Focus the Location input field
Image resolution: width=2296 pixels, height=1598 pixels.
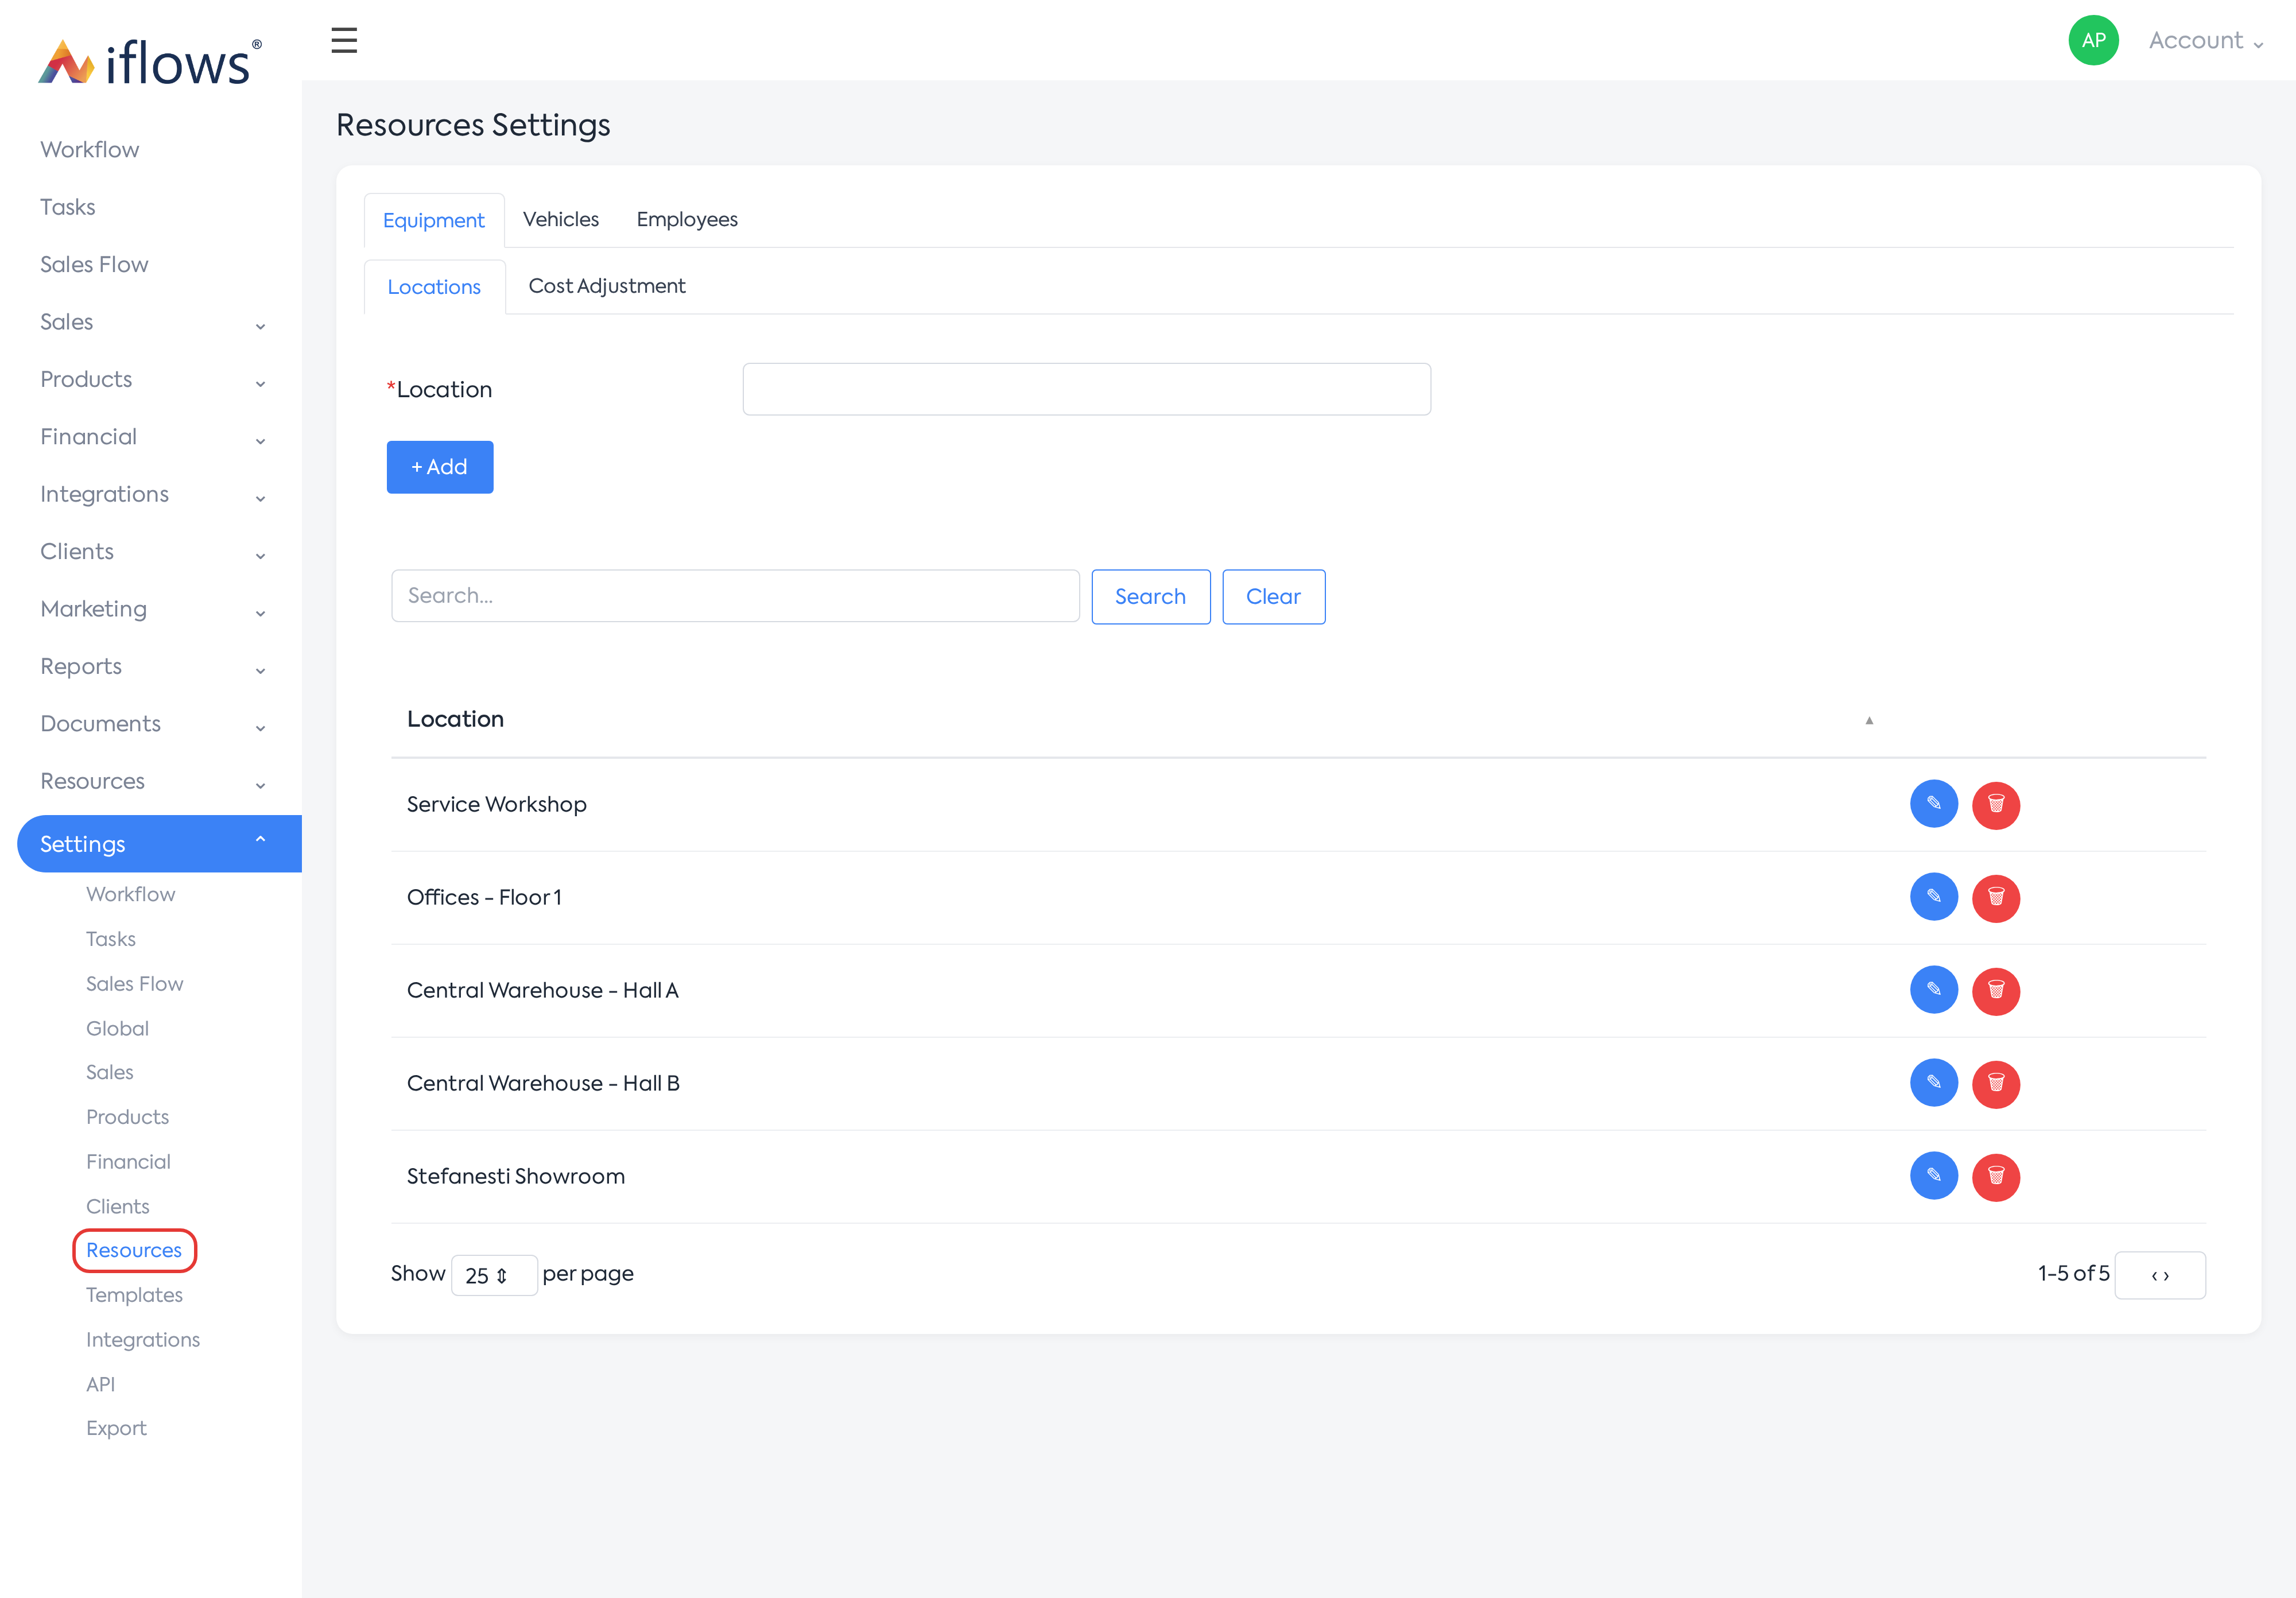coord(1086,389)
